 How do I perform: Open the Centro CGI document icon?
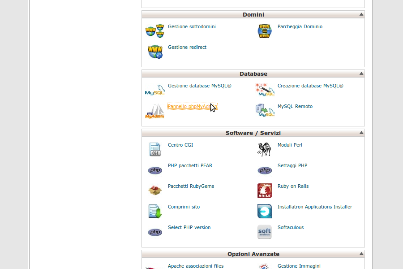155,149
